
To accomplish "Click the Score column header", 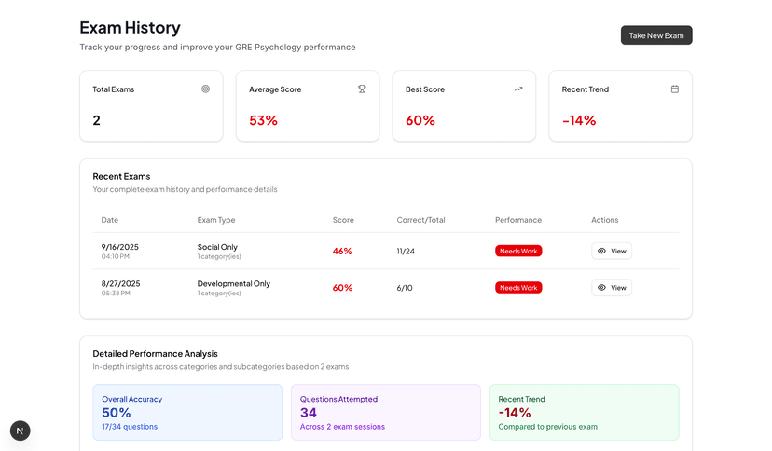I will tap(343, 220).
